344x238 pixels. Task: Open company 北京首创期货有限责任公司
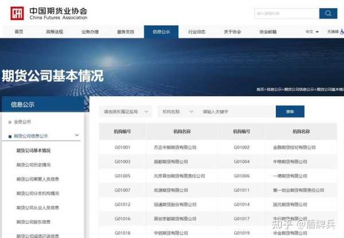tap(179, 176)
